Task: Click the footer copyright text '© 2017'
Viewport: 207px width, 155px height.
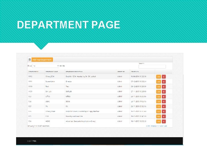Action: [32, 141]
